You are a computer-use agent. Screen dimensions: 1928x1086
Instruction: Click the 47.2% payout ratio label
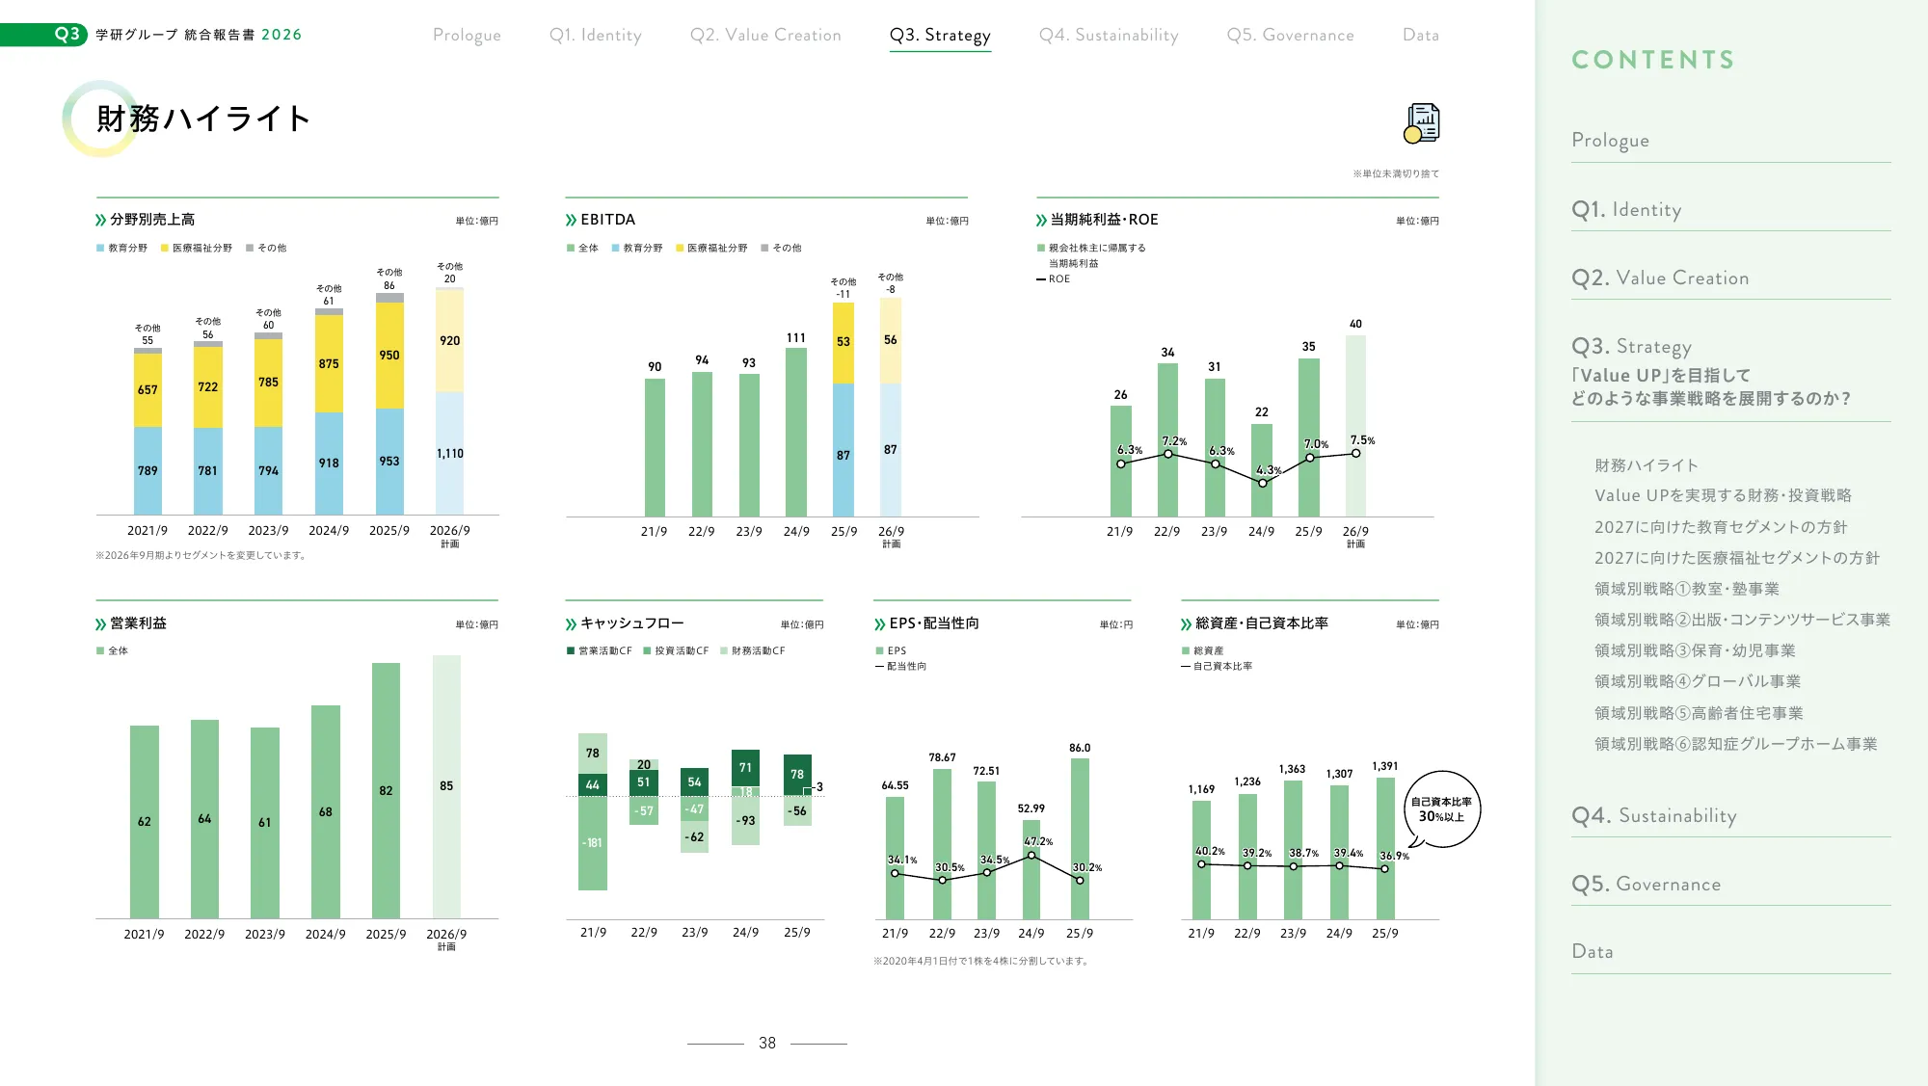coord(1038,841)
